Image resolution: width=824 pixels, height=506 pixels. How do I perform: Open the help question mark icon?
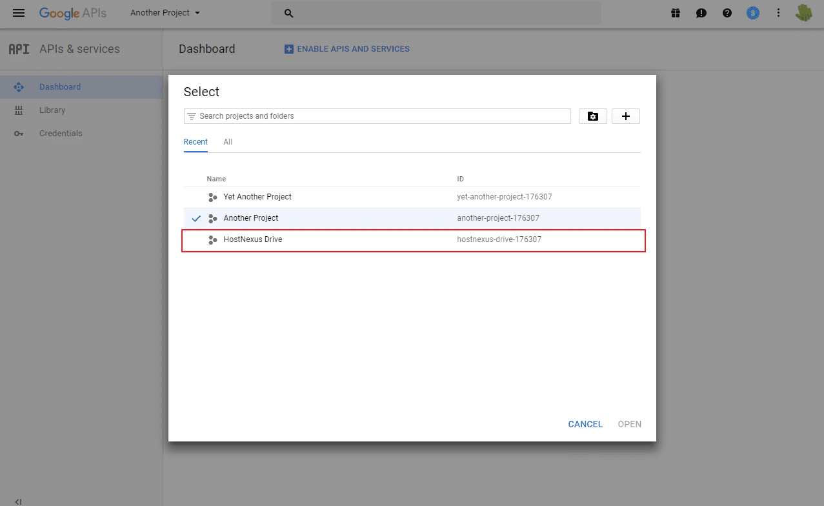(727, 13)
